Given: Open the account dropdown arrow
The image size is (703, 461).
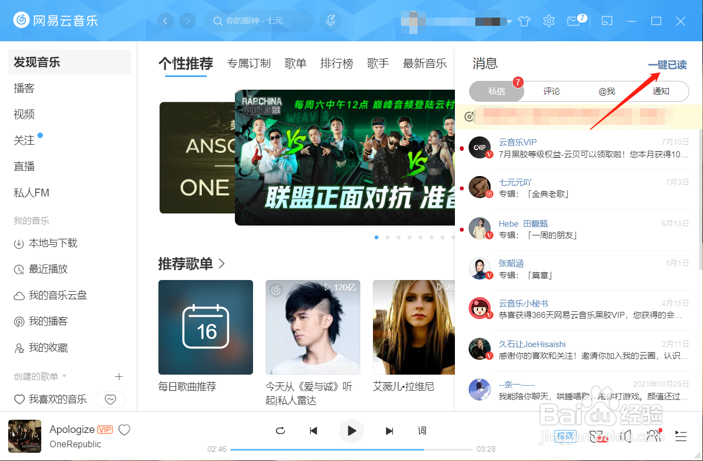Looking at the screenshot, I should click(x=509, y=21).
